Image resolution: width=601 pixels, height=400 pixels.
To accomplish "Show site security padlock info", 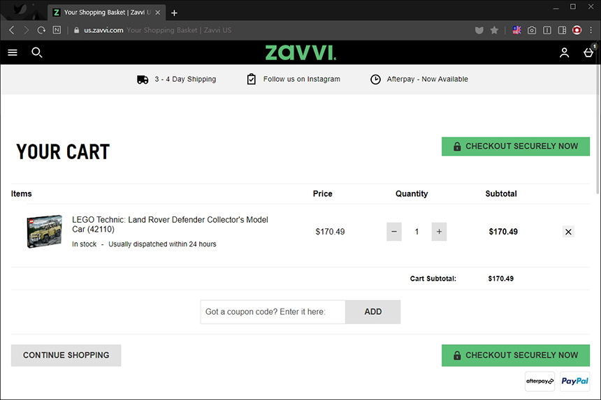I will (x=76, y=30).
